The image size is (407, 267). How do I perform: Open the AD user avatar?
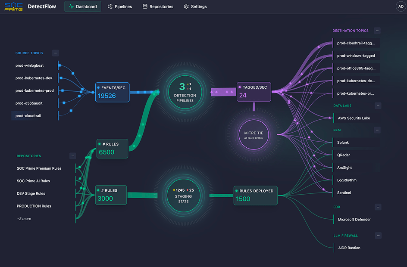click(x=401, y=6)
